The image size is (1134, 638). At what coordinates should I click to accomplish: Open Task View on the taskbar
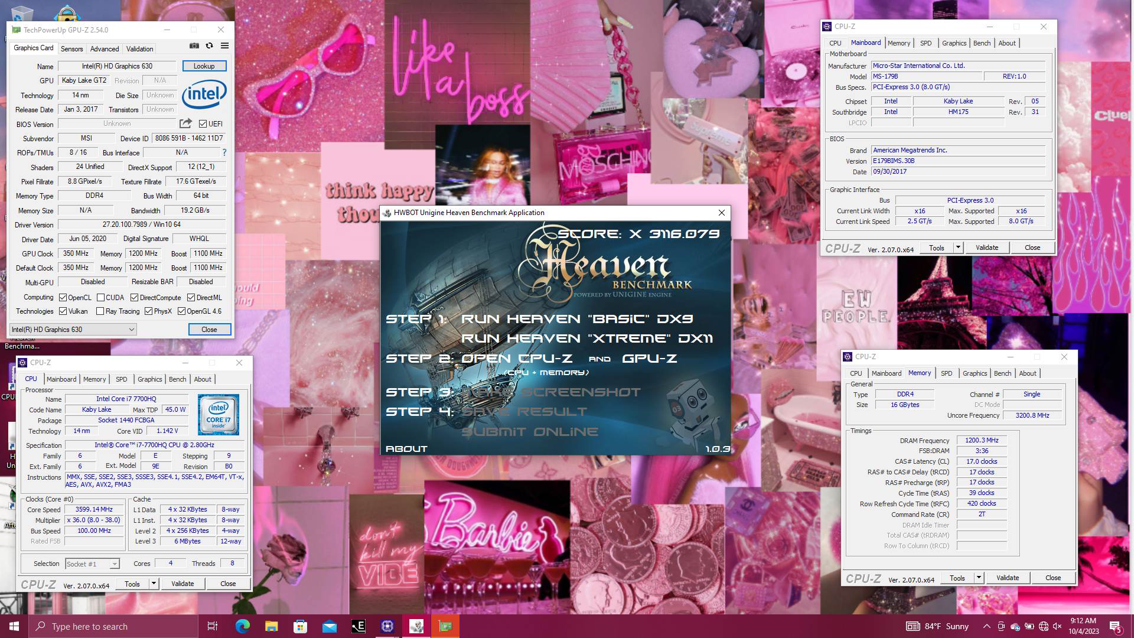click(x=213, y=626)
